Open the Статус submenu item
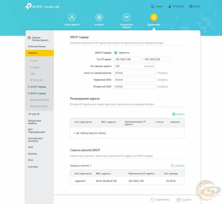This screenshot has width=222, height=204. click(34, 61)
